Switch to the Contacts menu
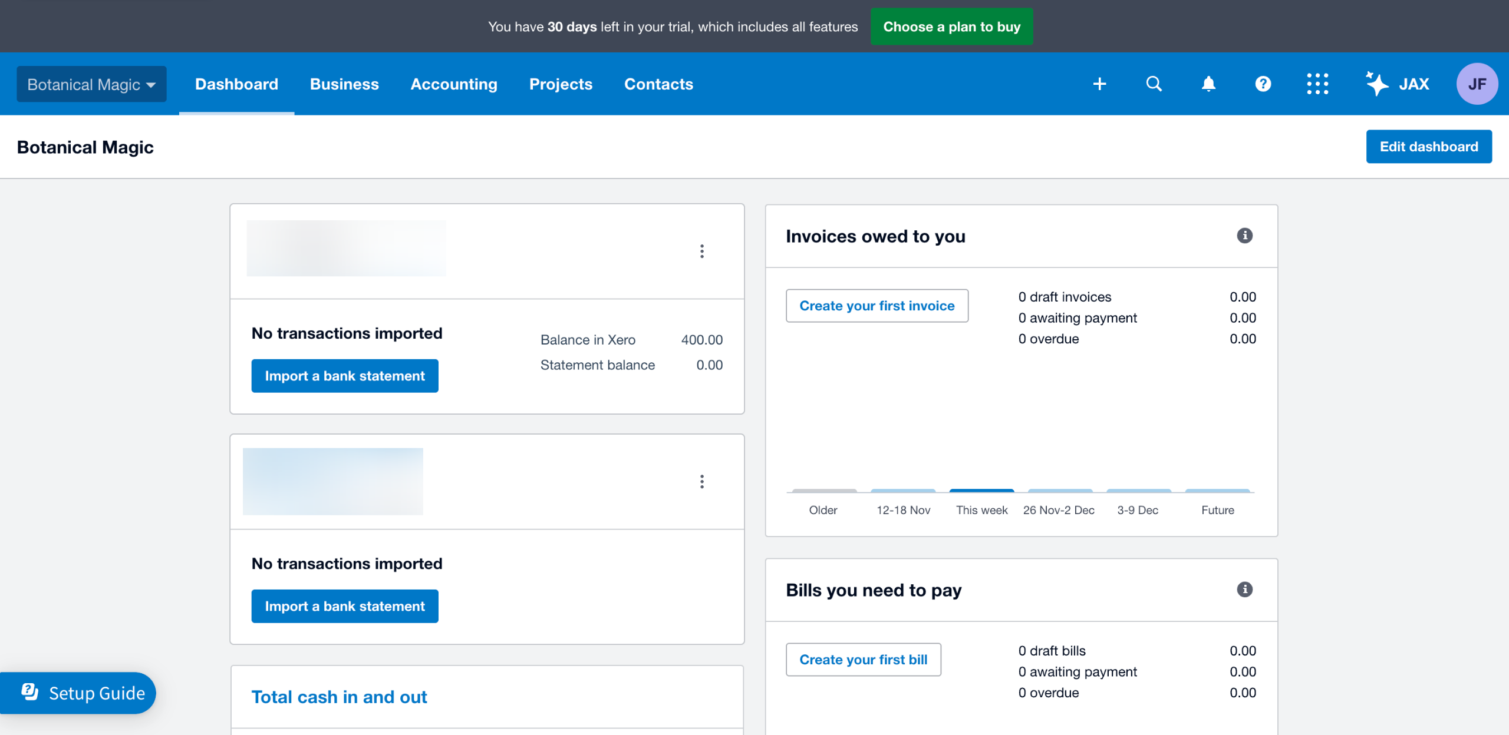Image resolution: width=1509 pixels, height=735 pixels. tap(658, 84)
